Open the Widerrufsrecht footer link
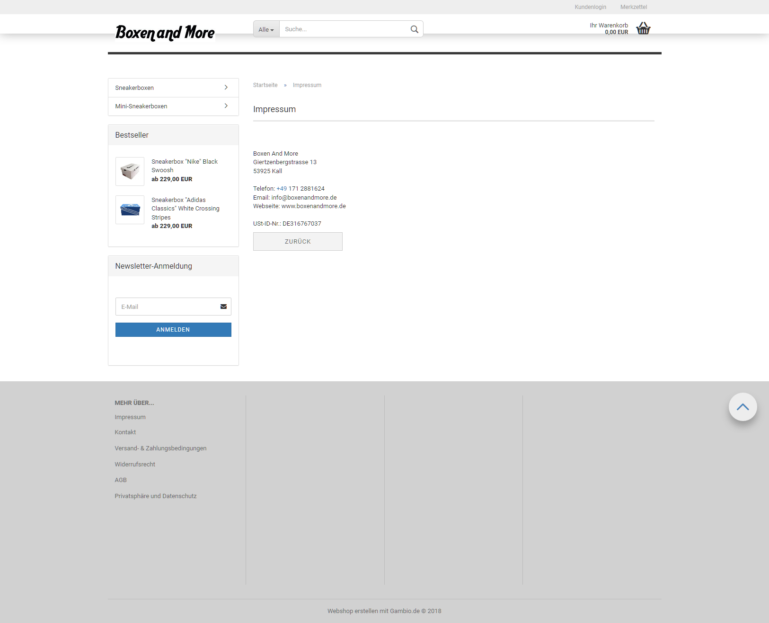Screen dimensions: 769x623 (x=135, y=465)
